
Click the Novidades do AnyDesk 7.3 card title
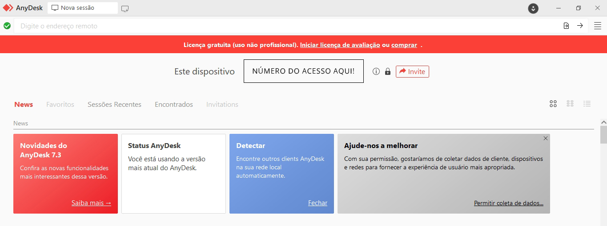44,150
